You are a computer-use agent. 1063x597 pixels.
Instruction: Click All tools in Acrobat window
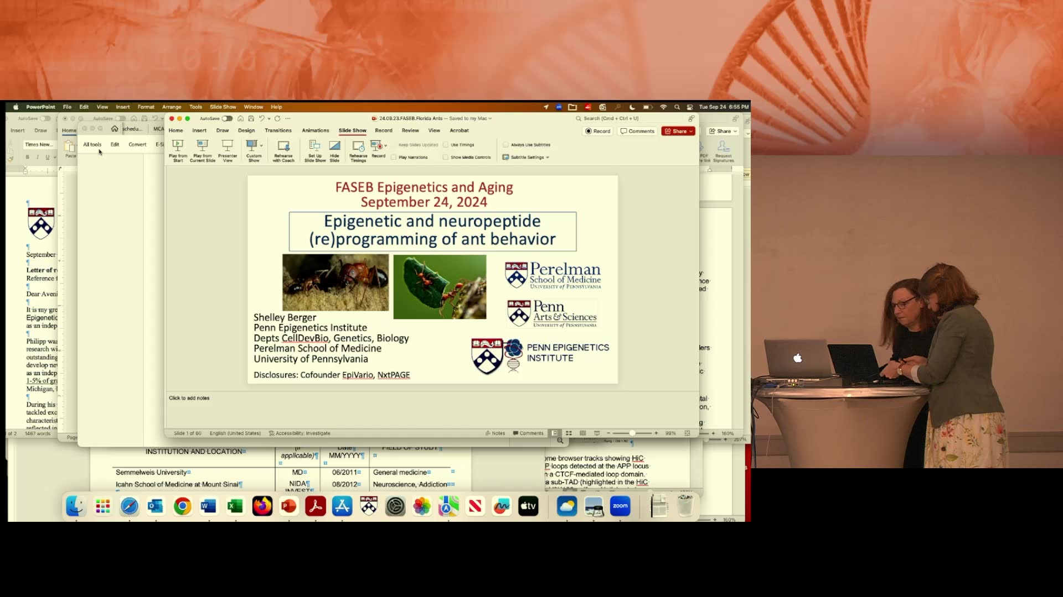pyautogui.click(x=92, y=144)
